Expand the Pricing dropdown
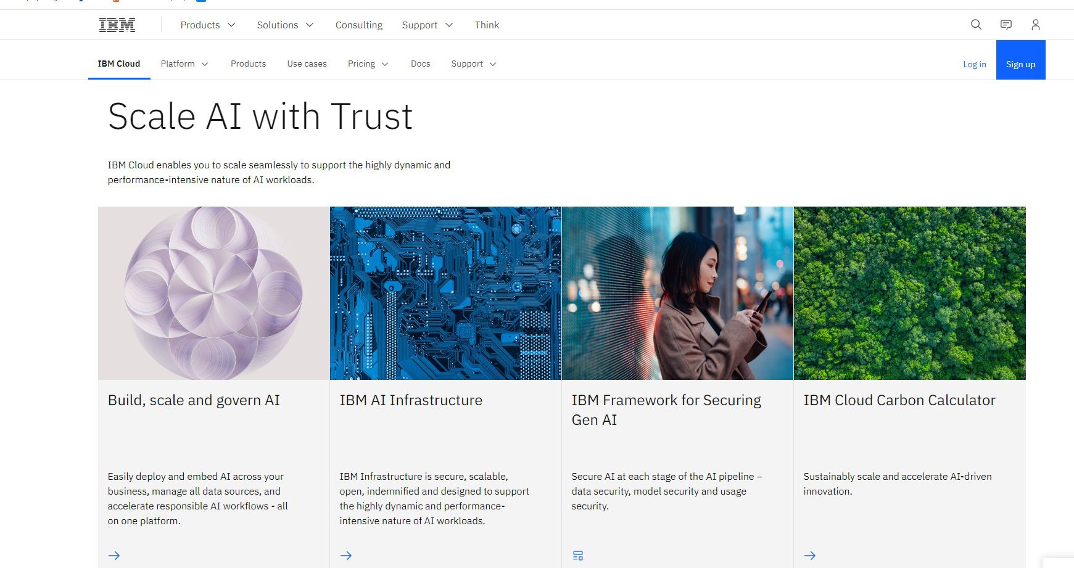The width and height of the screenshot is (1074, 568). (368, 64)
